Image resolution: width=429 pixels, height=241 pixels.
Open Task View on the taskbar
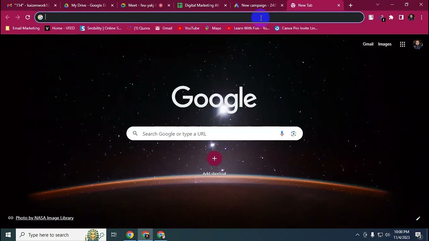click(114, 235)
